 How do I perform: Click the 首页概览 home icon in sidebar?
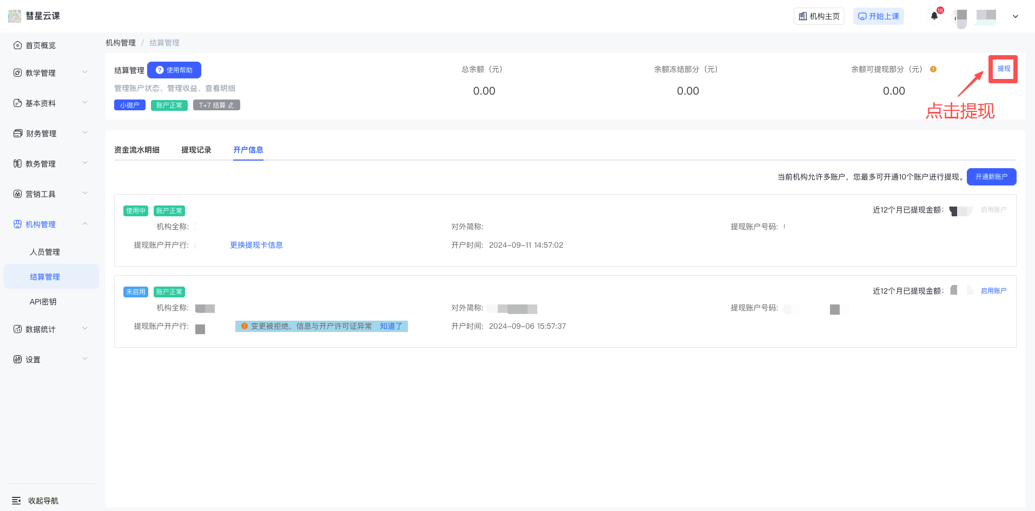[17, 45]
